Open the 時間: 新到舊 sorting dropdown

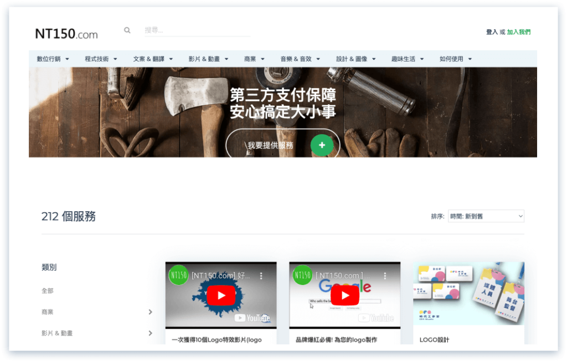click(486, 216)
